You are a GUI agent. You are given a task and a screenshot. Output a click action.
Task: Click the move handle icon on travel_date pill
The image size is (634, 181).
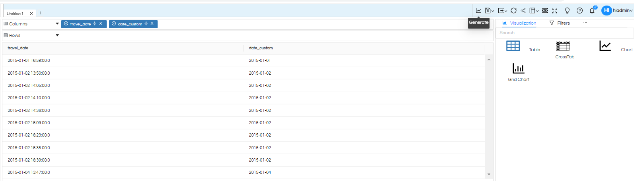(95, 24)
